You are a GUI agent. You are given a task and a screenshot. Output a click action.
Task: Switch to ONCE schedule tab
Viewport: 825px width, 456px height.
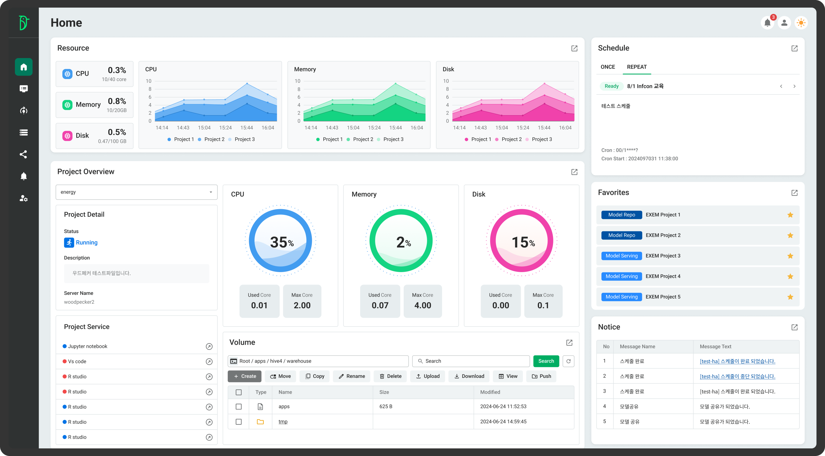coord(607,67)
